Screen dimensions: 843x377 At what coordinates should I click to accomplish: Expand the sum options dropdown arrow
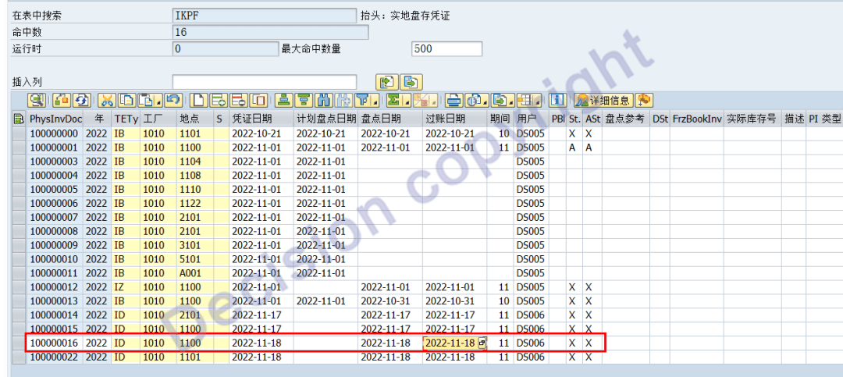407,102
